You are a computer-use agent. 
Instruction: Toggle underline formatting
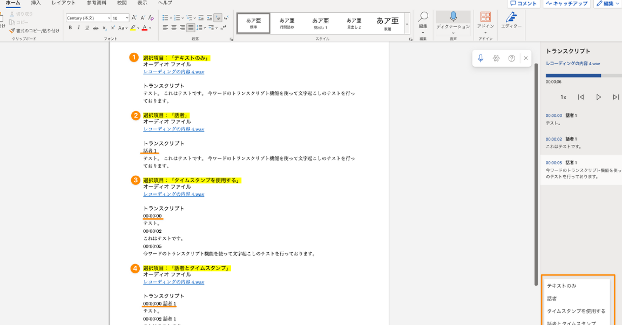pos(87,27)
